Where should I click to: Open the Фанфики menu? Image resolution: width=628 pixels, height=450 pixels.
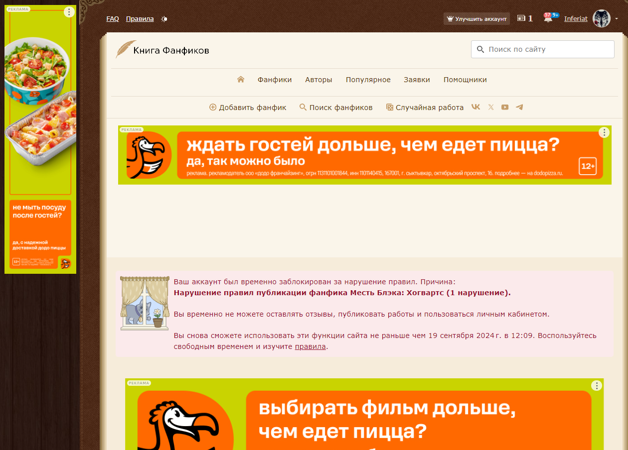click(x=275, y=80)
